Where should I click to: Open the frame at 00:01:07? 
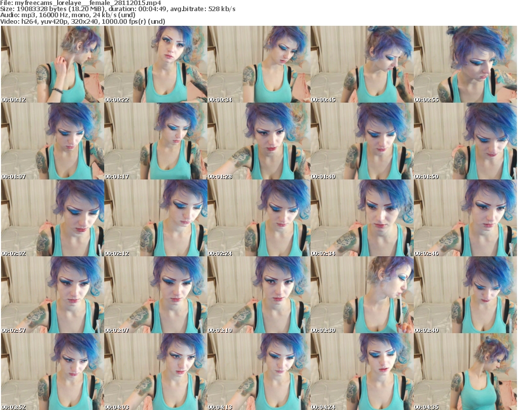click(53, 141)
